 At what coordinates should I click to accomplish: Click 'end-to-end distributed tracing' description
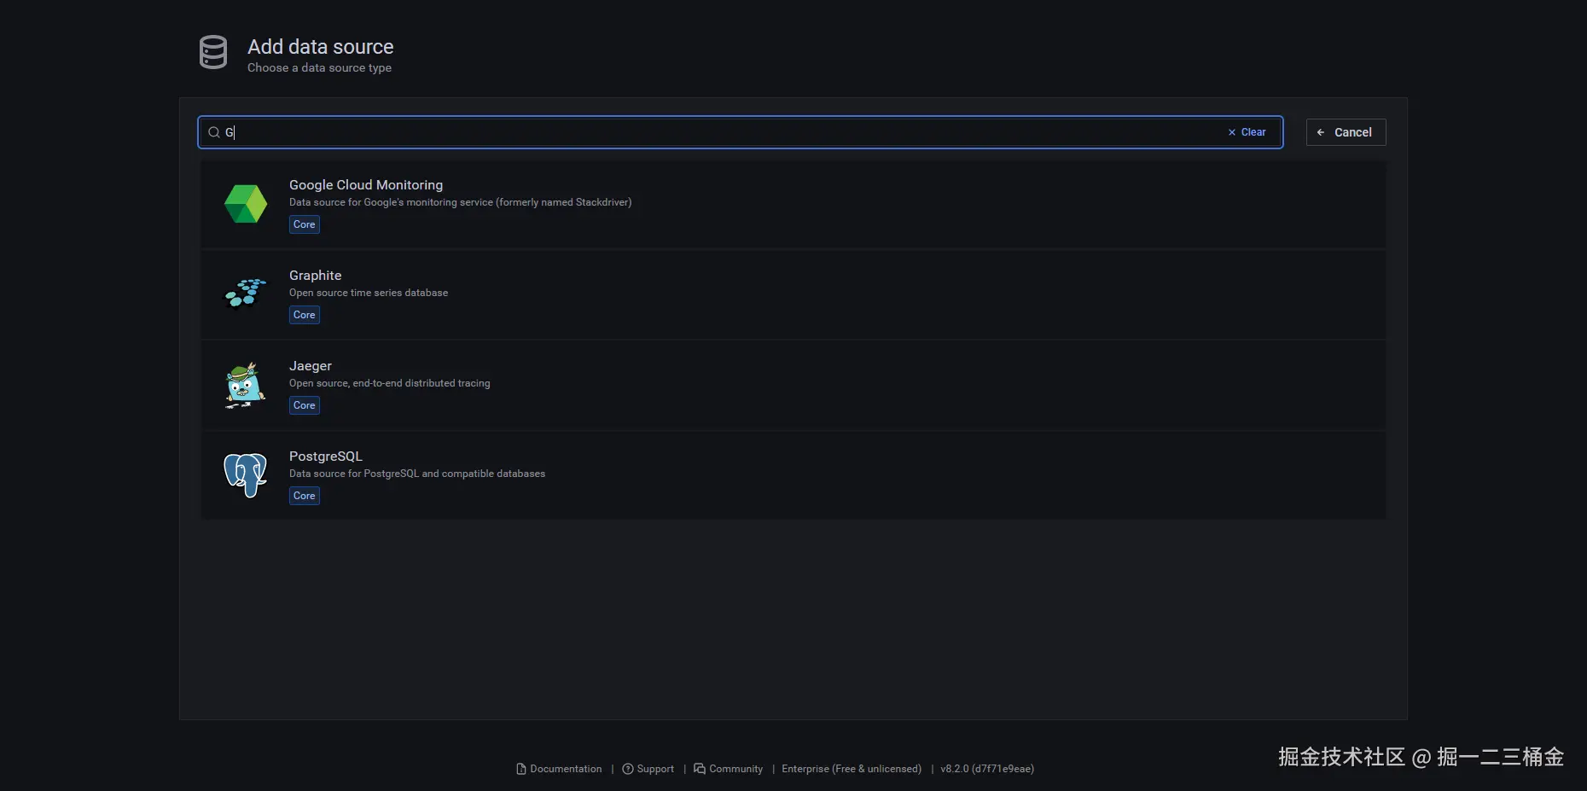tap(390, 383)
